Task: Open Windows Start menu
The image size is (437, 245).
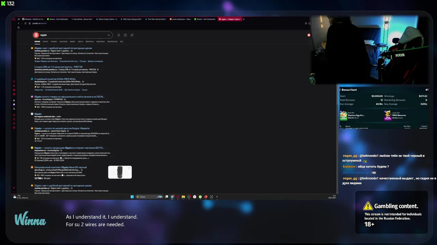Action: pyautogui.click(x=132, y=197)
